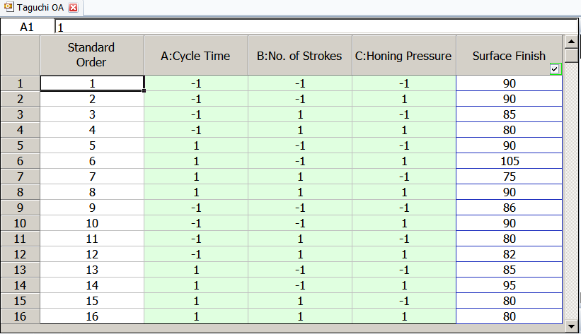Image resolution: width=581 pixels, height=334 pixels.
Task: Toggle the Surface Finish column checkbox
Action: pos(555,68)
